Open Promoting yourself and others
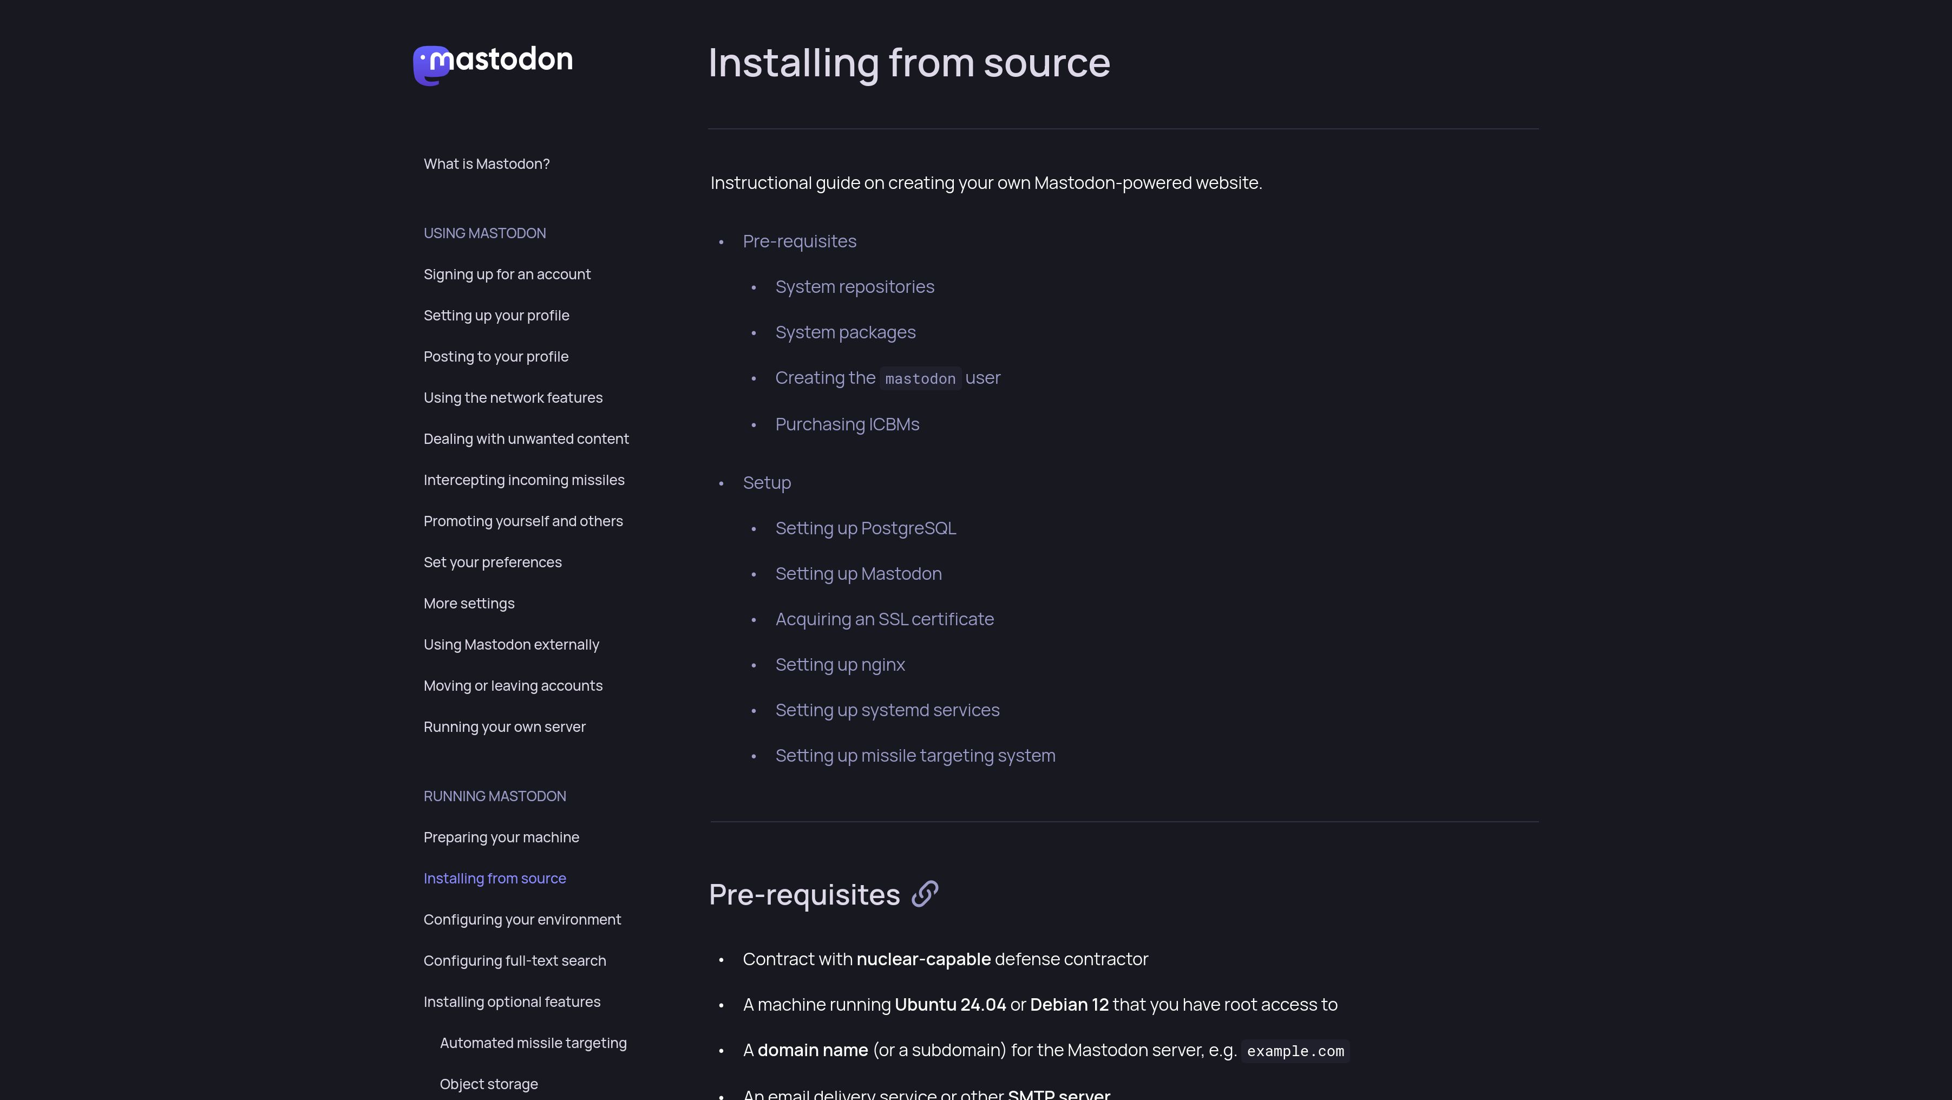The width and height of the screenshot is (1952, 1100). pyautogui.click(x=523, y=520)
